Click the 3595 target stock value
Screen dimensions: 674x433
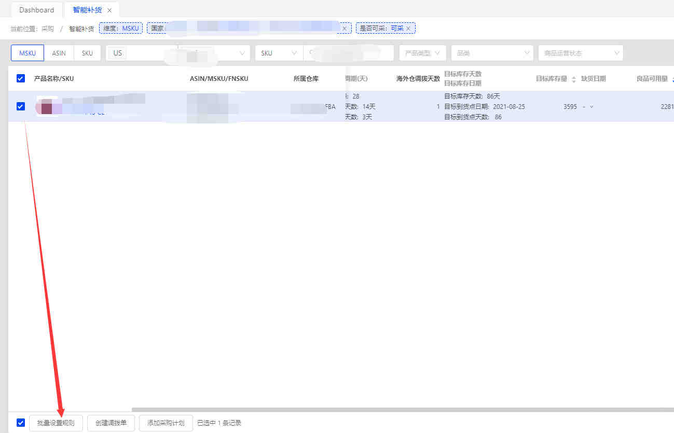point(570,107)
